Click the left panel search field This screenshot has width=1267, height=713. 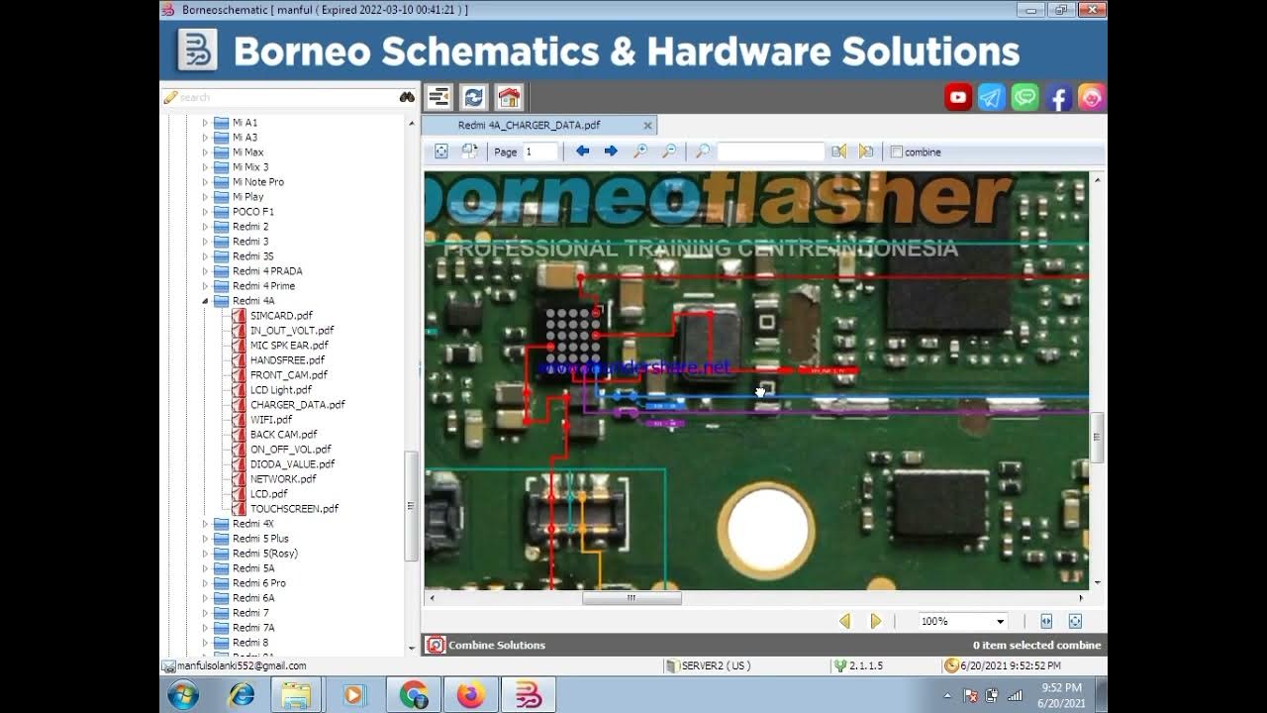click(x=285, y=97)
